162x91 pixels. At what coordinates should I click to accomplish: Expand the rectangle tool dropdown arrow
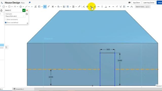(6, 7)
